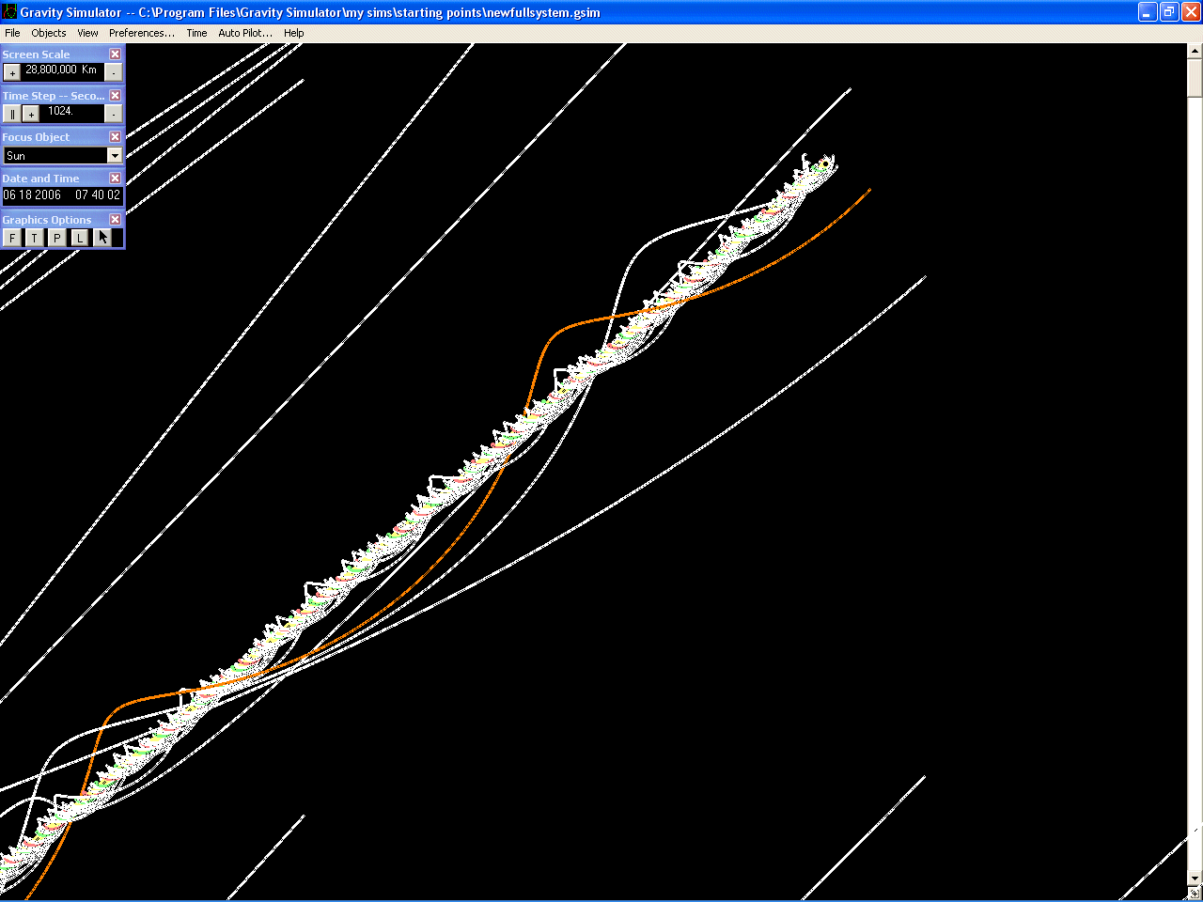Close the Graphics Options panel
Image resolution: width=1203 pixels, height=902 pixels.
pos(116,220)
